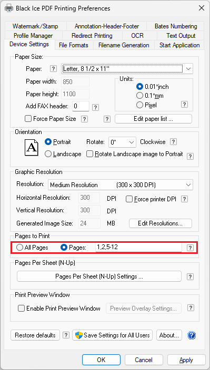Click help icon for Pages to Print
This screenshot has width=210, height=370.
[190, 248]
